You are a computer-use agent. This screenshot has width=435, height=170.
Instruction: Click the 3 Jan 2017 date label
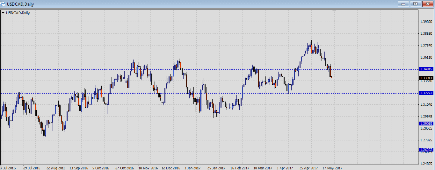[x=192, y=167]
